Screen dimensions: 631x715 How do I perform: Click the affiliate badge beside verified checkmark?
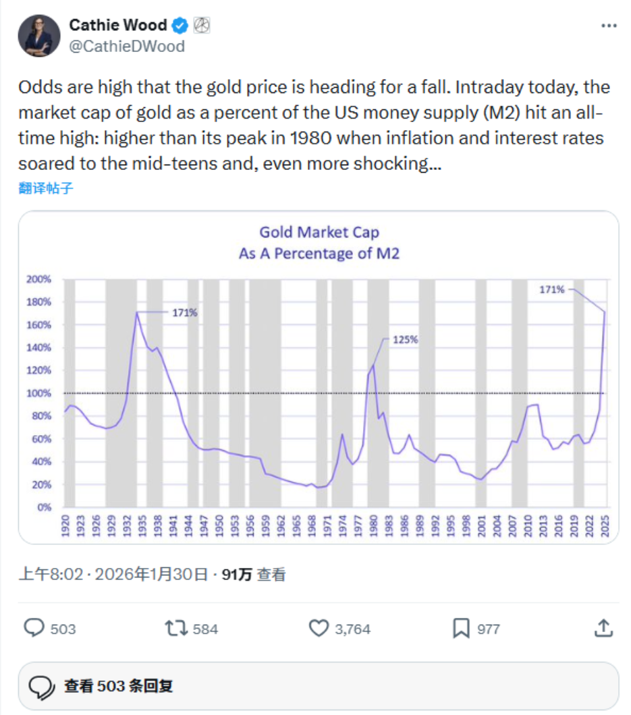coord(202,26)
